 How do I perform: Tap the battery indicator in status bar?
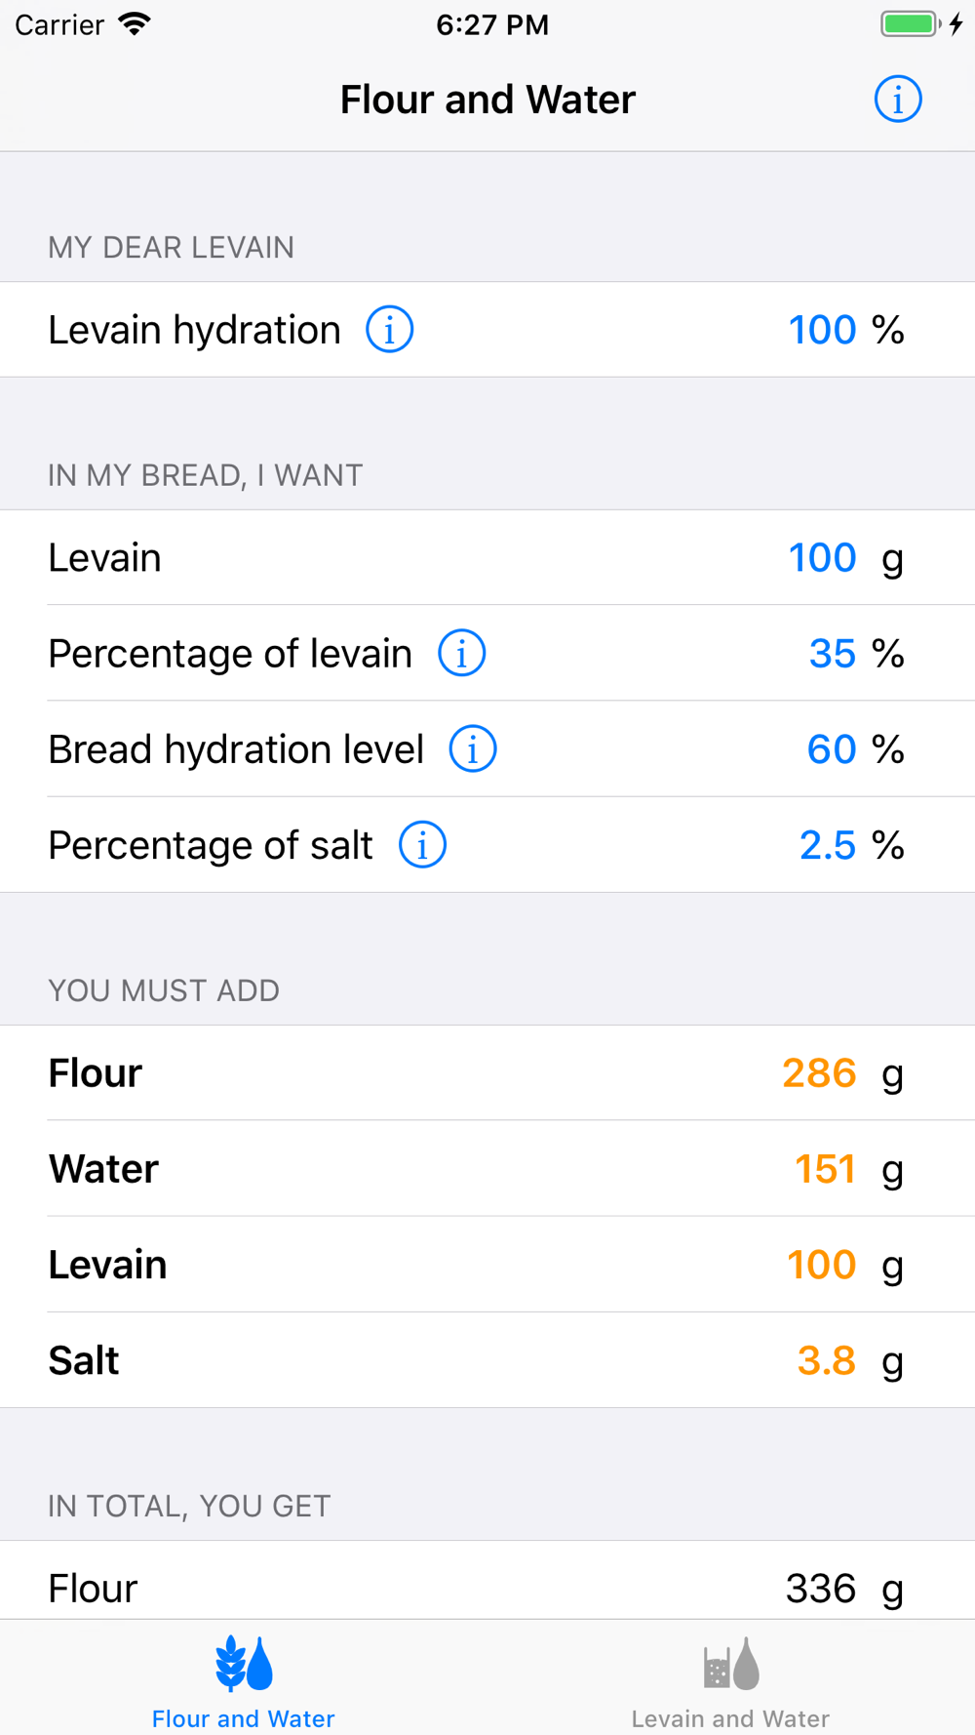911,24
